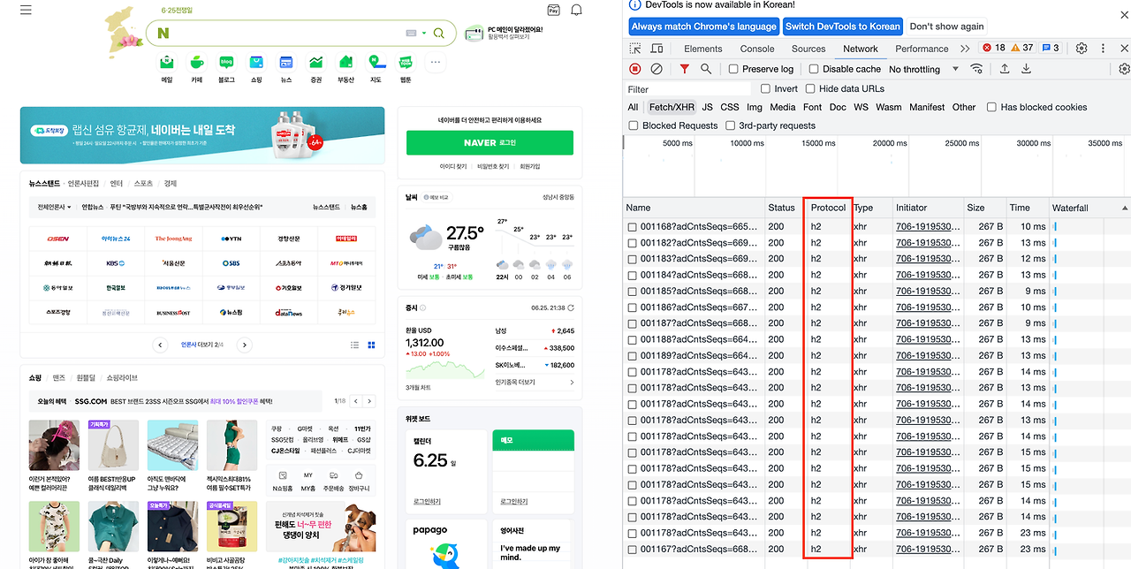
Task: Switch to the Console tab
Action: [757, 49]
